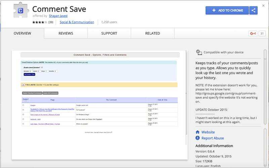
Task: Expand the Filters section plus button
Action: (23, 85)
